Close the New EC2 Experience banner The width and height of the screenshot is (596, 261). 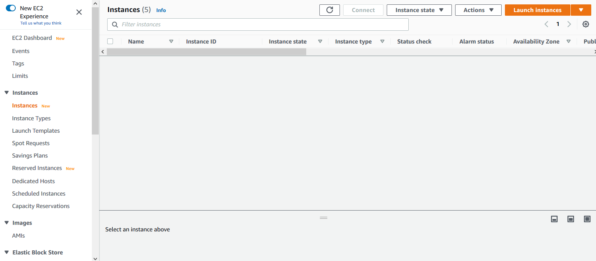[79, 12]
